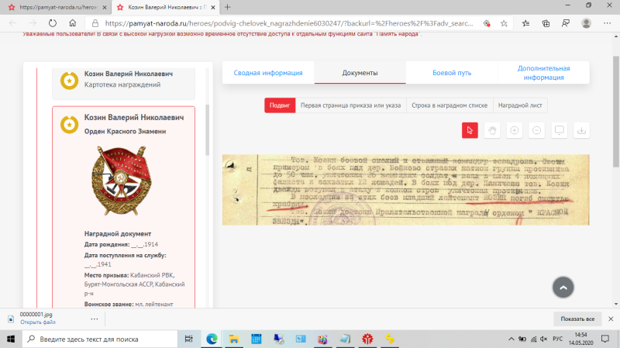620x348 pixels.
Task: Go to browser home page
Action: click(x=72, y=23)
